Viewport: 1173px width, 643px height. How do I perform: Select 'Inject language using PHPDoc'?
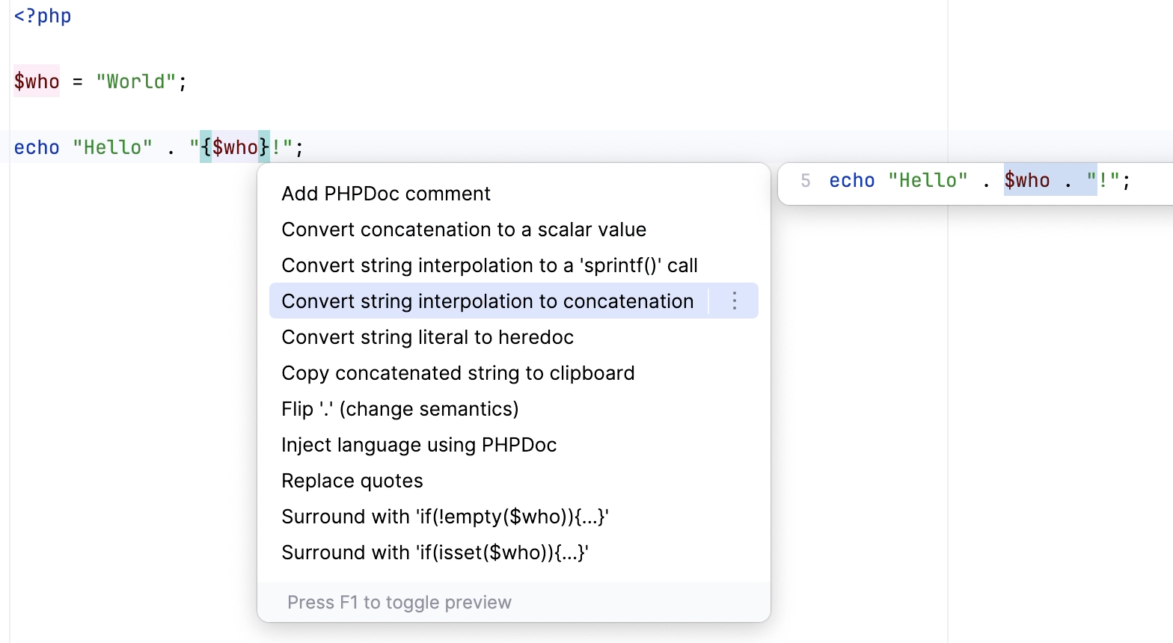tap(419, 444)
